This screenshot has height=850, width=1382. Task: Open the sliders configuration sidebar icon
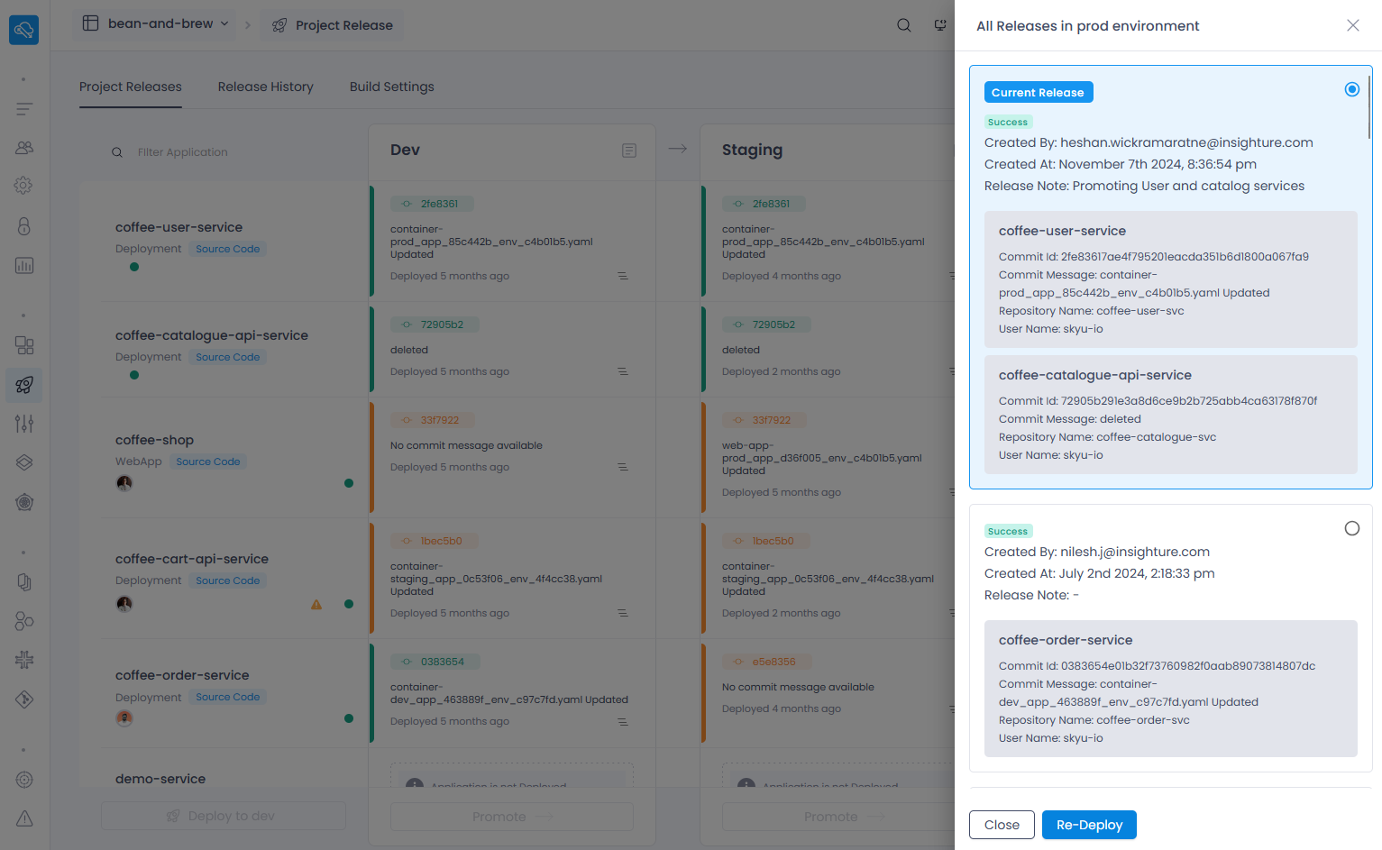pyautogui.click(x=24, y=424)
